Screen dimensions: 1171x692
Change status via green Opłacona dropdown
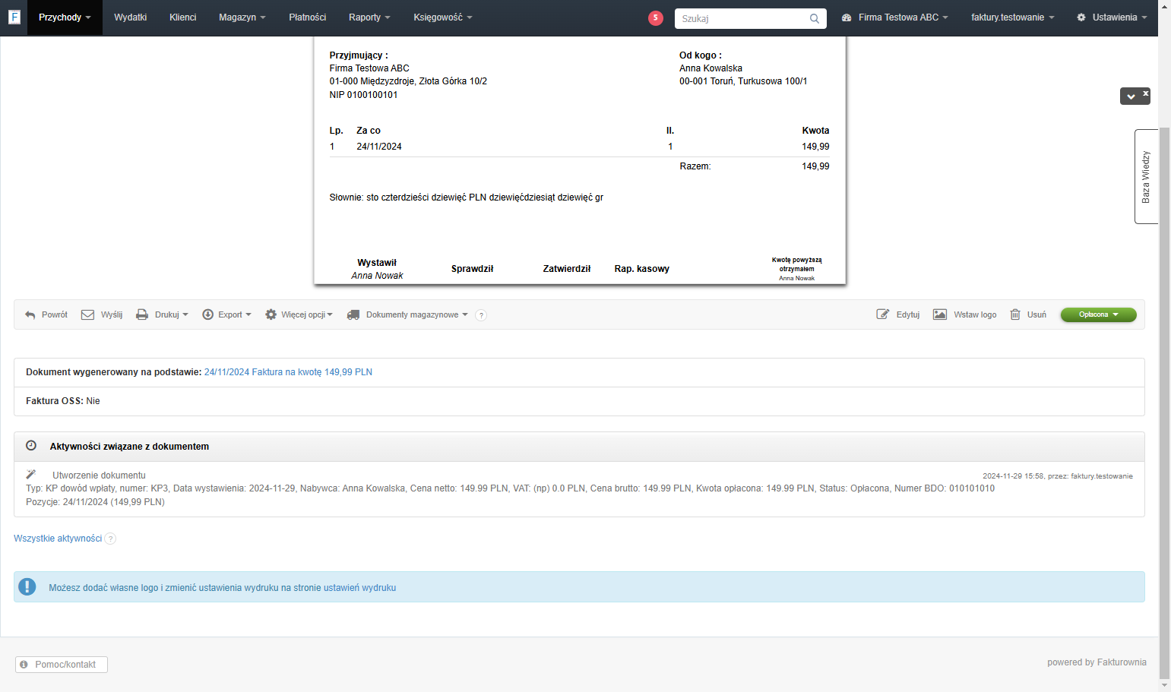(1098, 314)
